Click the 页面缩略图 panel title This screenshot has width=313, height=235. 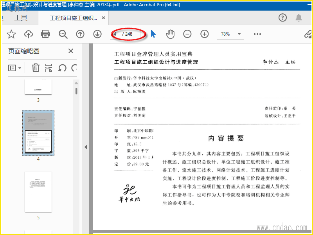(x=24, y=51)
